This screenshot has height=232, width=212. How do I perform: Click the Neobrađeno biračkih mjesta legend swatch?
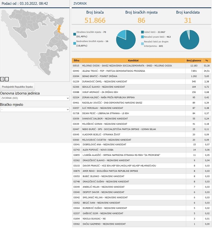74,43
